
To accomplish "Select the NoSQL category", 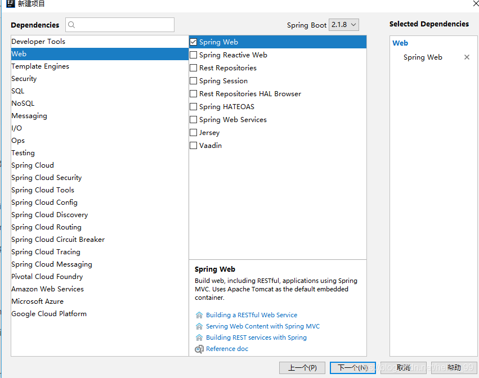I will tap(100, 103).
